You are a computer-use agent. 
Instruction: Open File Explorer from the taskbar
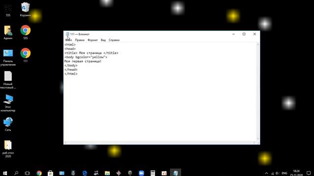(x=107, y=173)
